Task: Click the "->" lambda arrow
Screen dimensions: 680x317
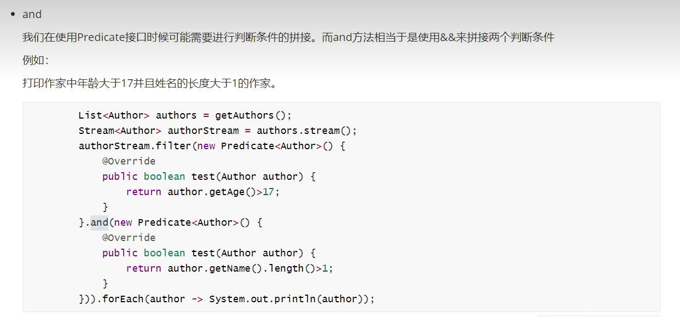Action: (197, 299)
